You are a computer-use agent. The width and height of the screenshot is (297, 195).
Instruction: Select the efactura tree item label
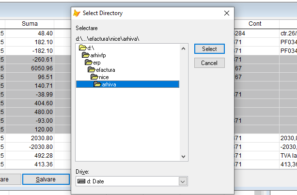coord(105,70)
